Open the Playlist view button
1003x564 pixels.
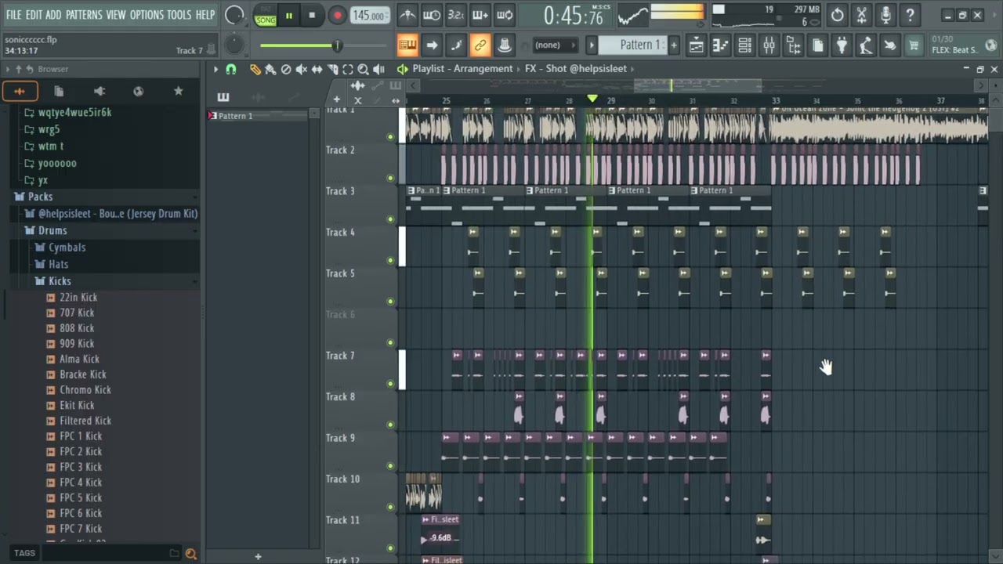[x=696, y=45]
